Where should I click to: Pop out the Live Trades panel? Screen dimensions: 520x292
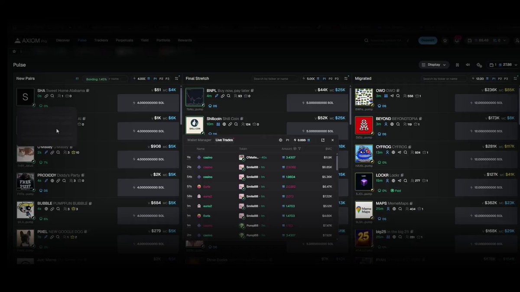click(x=322, y=140)
